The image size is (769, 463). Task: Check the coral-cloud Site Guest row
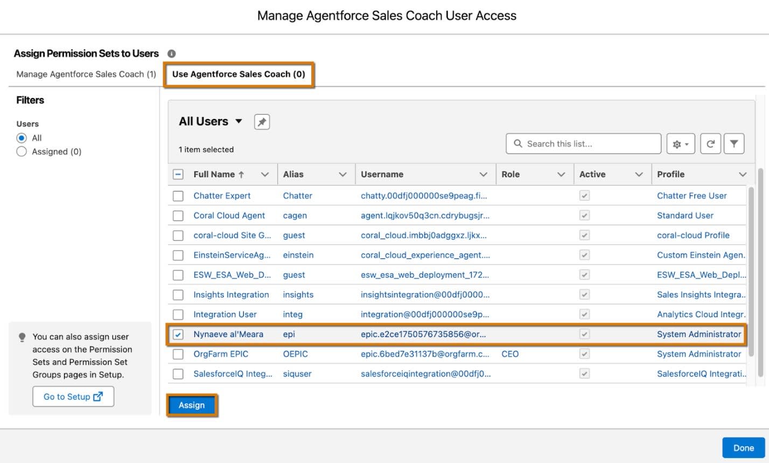(x=178, y=235)
